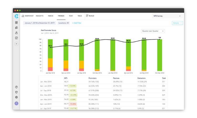Click the Apr - Jun 2018 table row label
The width and height of the screenshot is (197, 118).
click(46, 86)
